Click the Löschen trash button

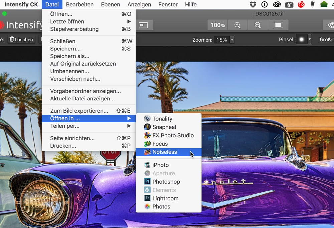click(x=21, y=40)
